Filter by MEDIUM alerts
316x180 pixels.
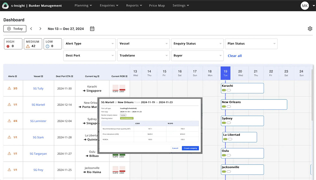click(x=33, y=44)
